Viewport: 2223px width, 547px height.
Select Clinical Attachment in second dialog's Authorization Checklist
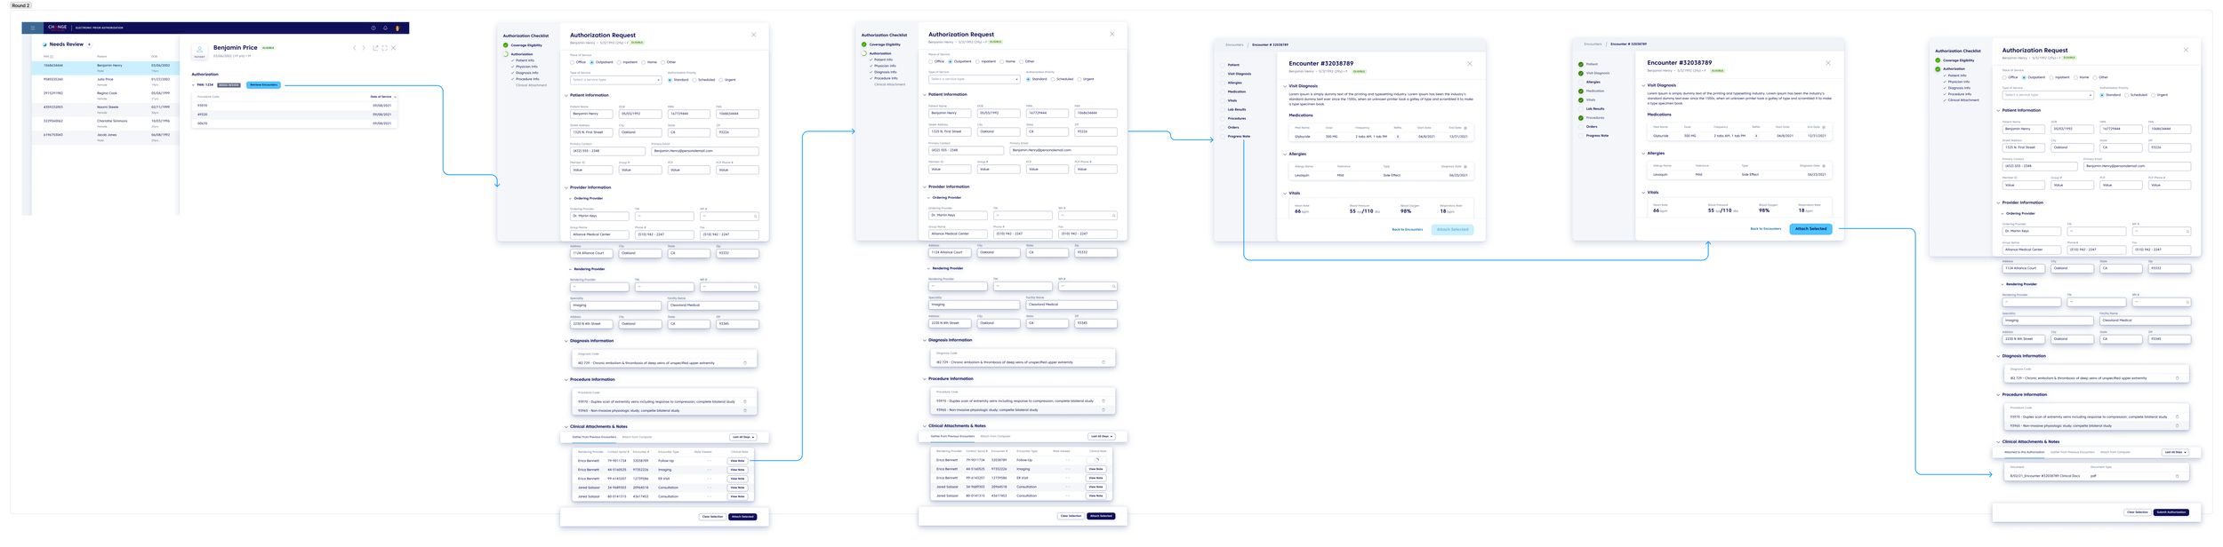(889, 84)
